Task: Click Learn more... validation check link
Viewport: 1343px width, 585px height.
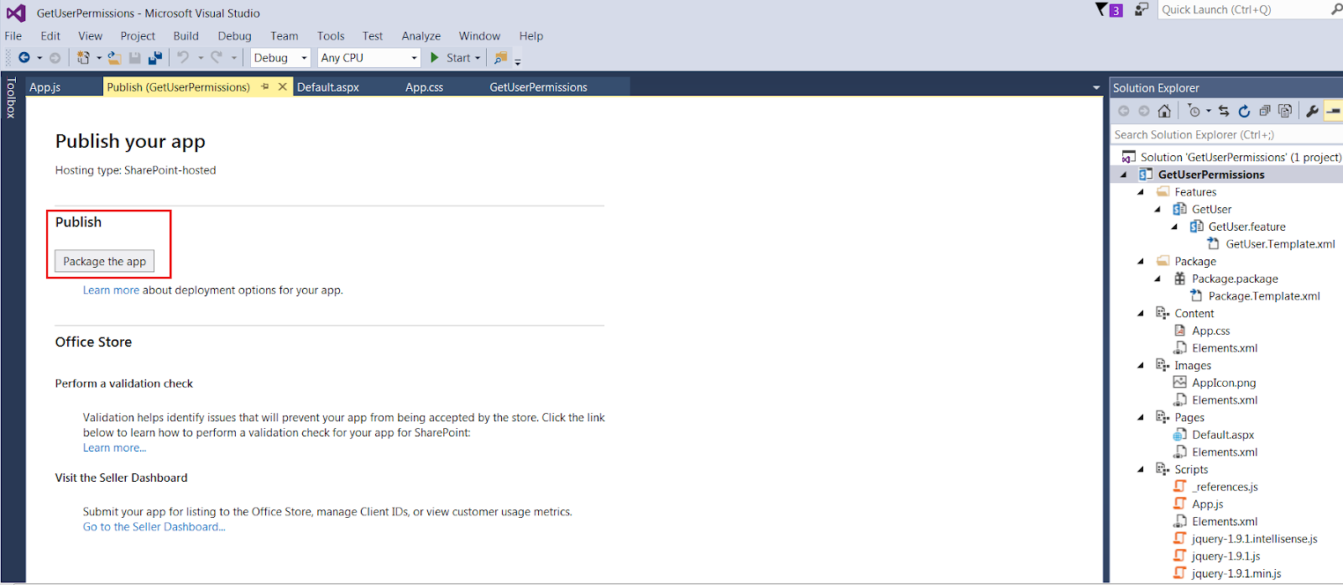Action: pyautogui.click(x=114, y=448)
